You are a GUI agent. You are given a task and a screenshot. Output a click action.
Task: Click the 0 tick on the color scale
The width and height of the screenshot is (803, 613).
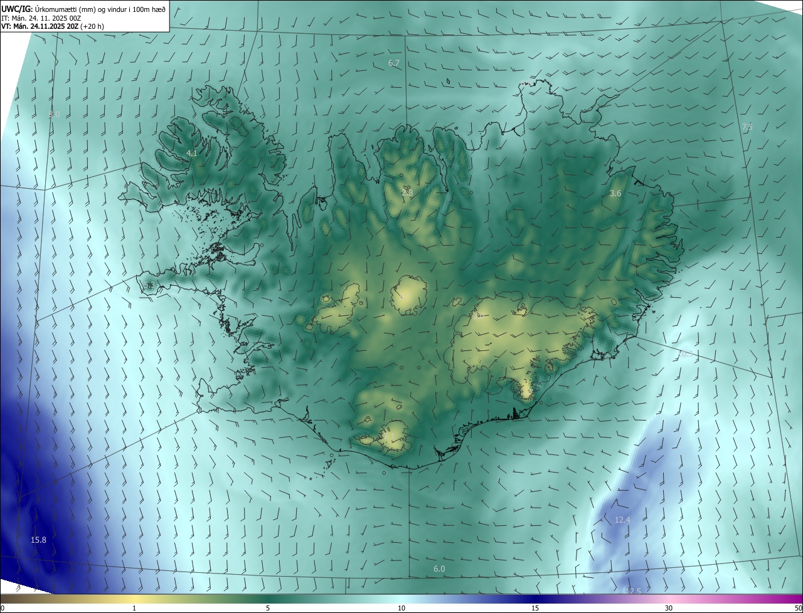coord(3,608)
